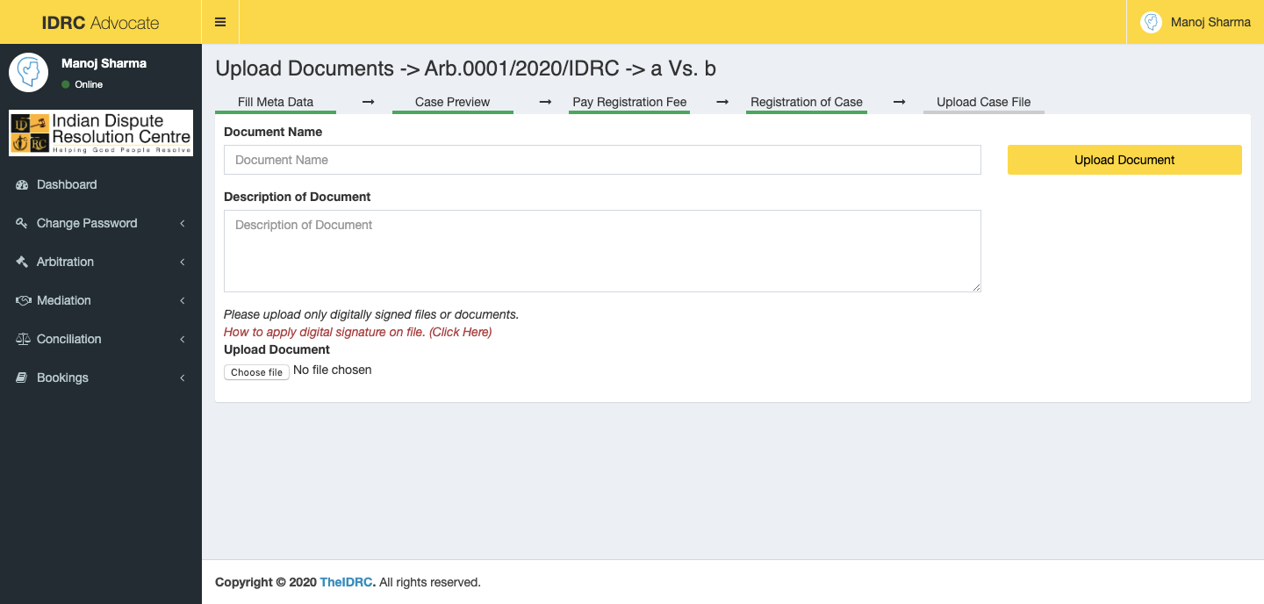Screen dimensions: 1264x604
Task: Expand the Bookings submenu chevron
Action: pyautogui.click(x=183, y=378)
